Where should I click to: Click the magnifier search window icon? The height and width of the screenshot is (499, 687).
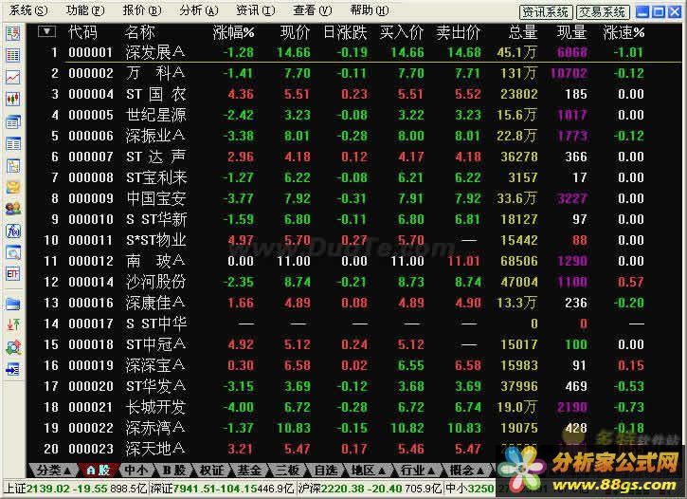(x=12, y=252)
